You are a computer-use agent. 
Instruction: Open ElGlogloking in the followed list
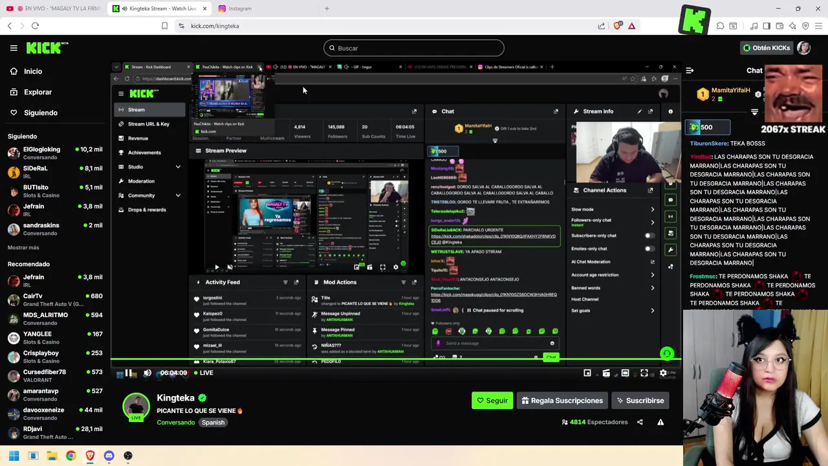click(55, 153)
